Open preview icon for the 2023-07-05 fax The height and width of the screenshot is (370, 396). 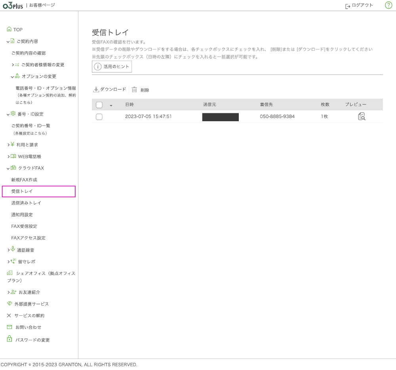362,116
